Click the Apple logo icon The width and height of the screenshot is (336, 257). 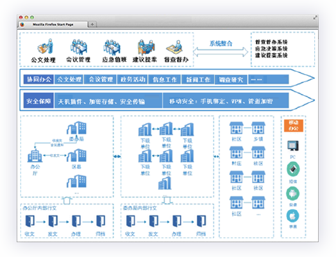[x=293, y=216]
